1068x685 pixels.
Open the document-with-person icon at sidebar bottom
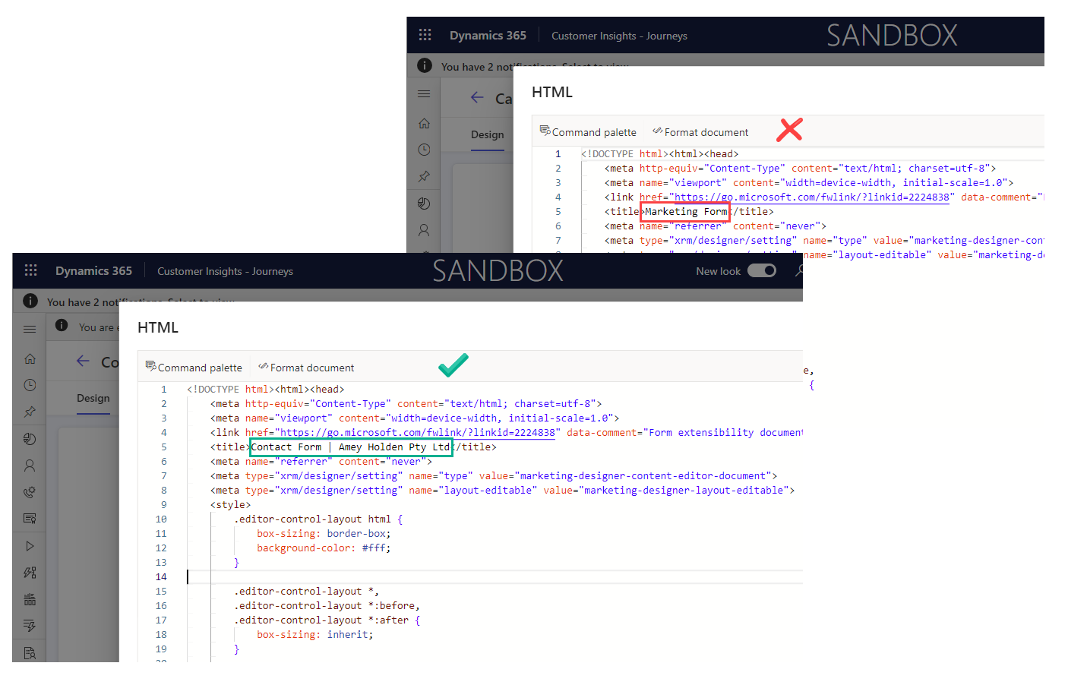point(30,652)
